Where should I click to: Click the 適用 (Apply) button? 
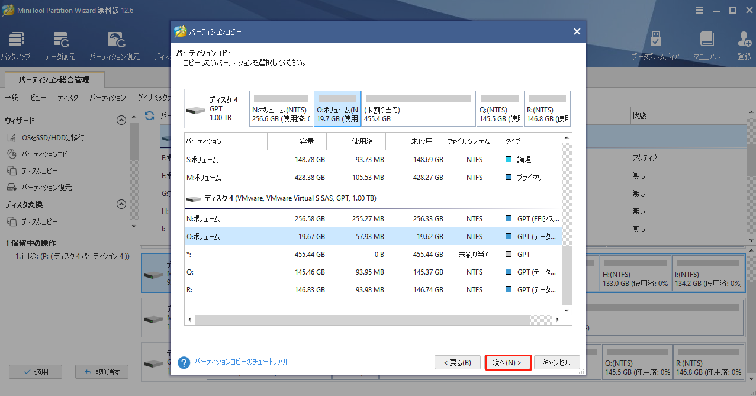[x=36, y=372]
